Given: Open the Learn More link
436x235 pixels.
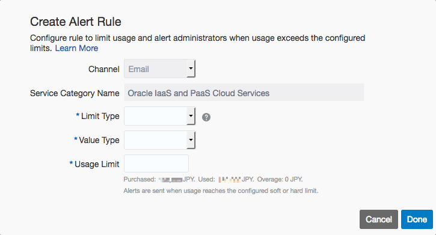Looking at the screenshot, I should click(76, 48).
